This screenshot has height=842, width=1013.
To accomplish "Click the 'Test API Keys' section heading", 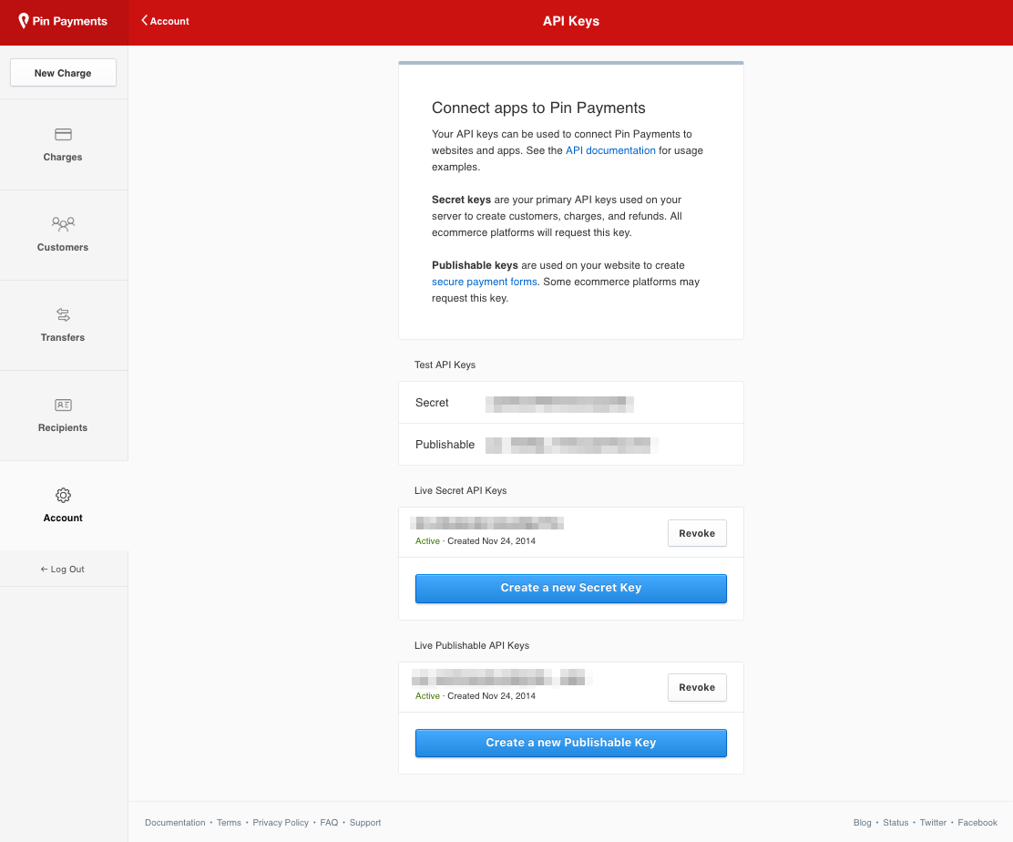I will tap(445, 365).
